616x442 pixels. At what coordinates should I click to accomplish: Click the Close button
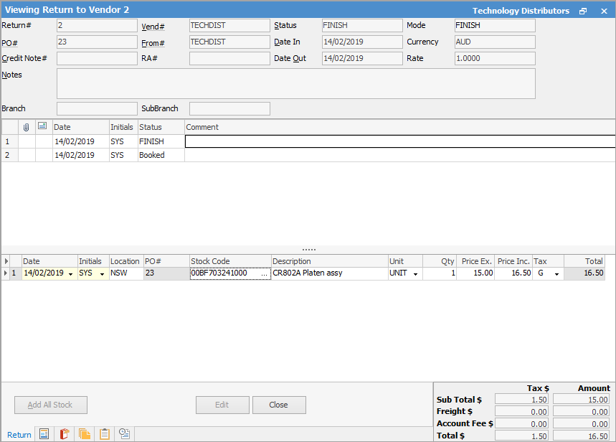(x=279, y=405)
